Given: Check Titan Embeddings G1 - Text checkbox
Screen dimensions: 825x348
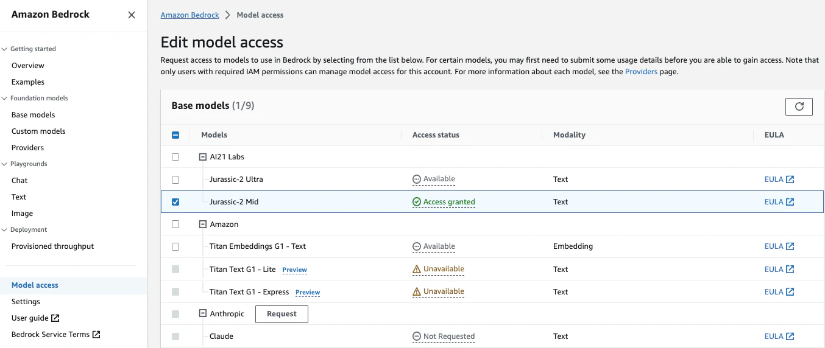Looking at the screenshot, I should (175, 246).
